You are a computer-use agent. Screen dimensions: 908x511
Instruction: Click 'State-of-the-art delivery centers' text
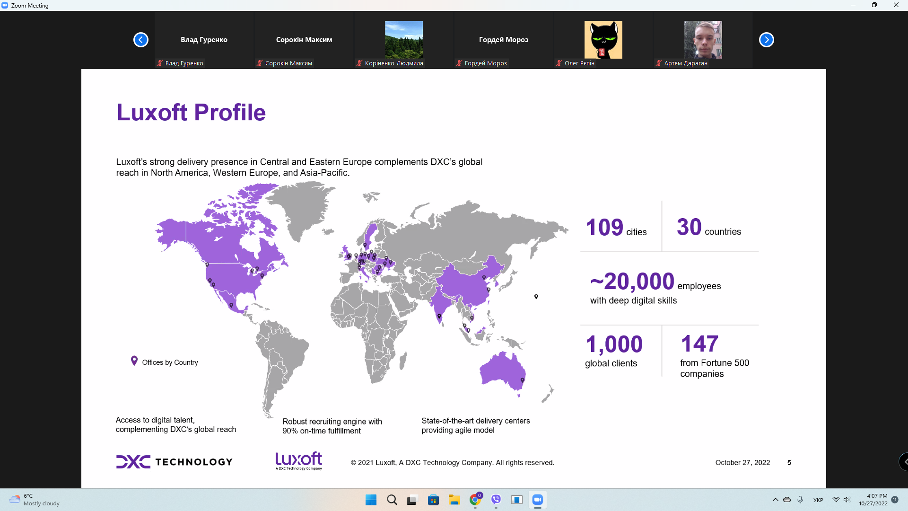(475, 425)
